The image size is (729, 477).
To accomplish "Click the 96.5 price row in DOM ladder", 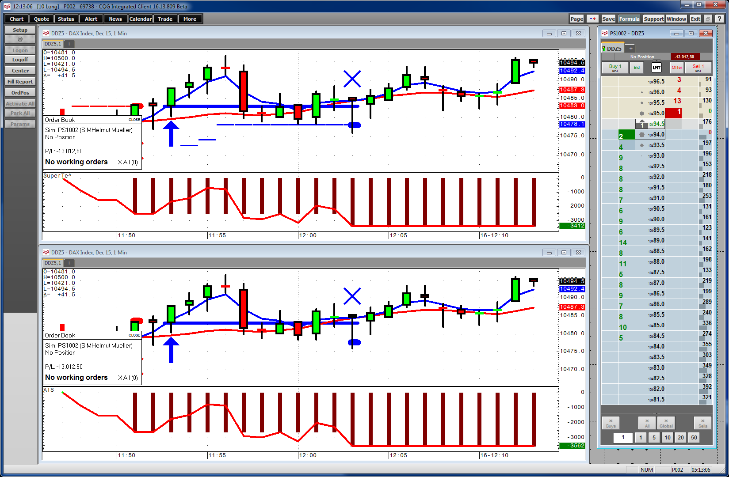I will click(x=656, y=81).
